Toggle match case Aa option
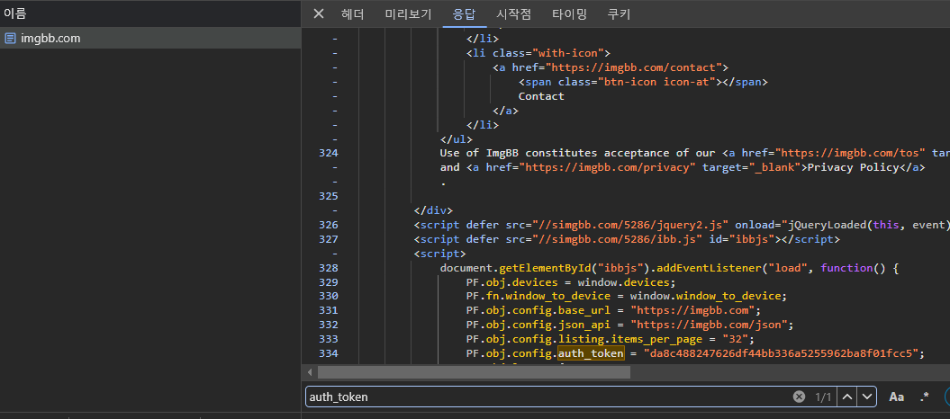Screen dimensions: 950x419 click(x=896, y=397)
